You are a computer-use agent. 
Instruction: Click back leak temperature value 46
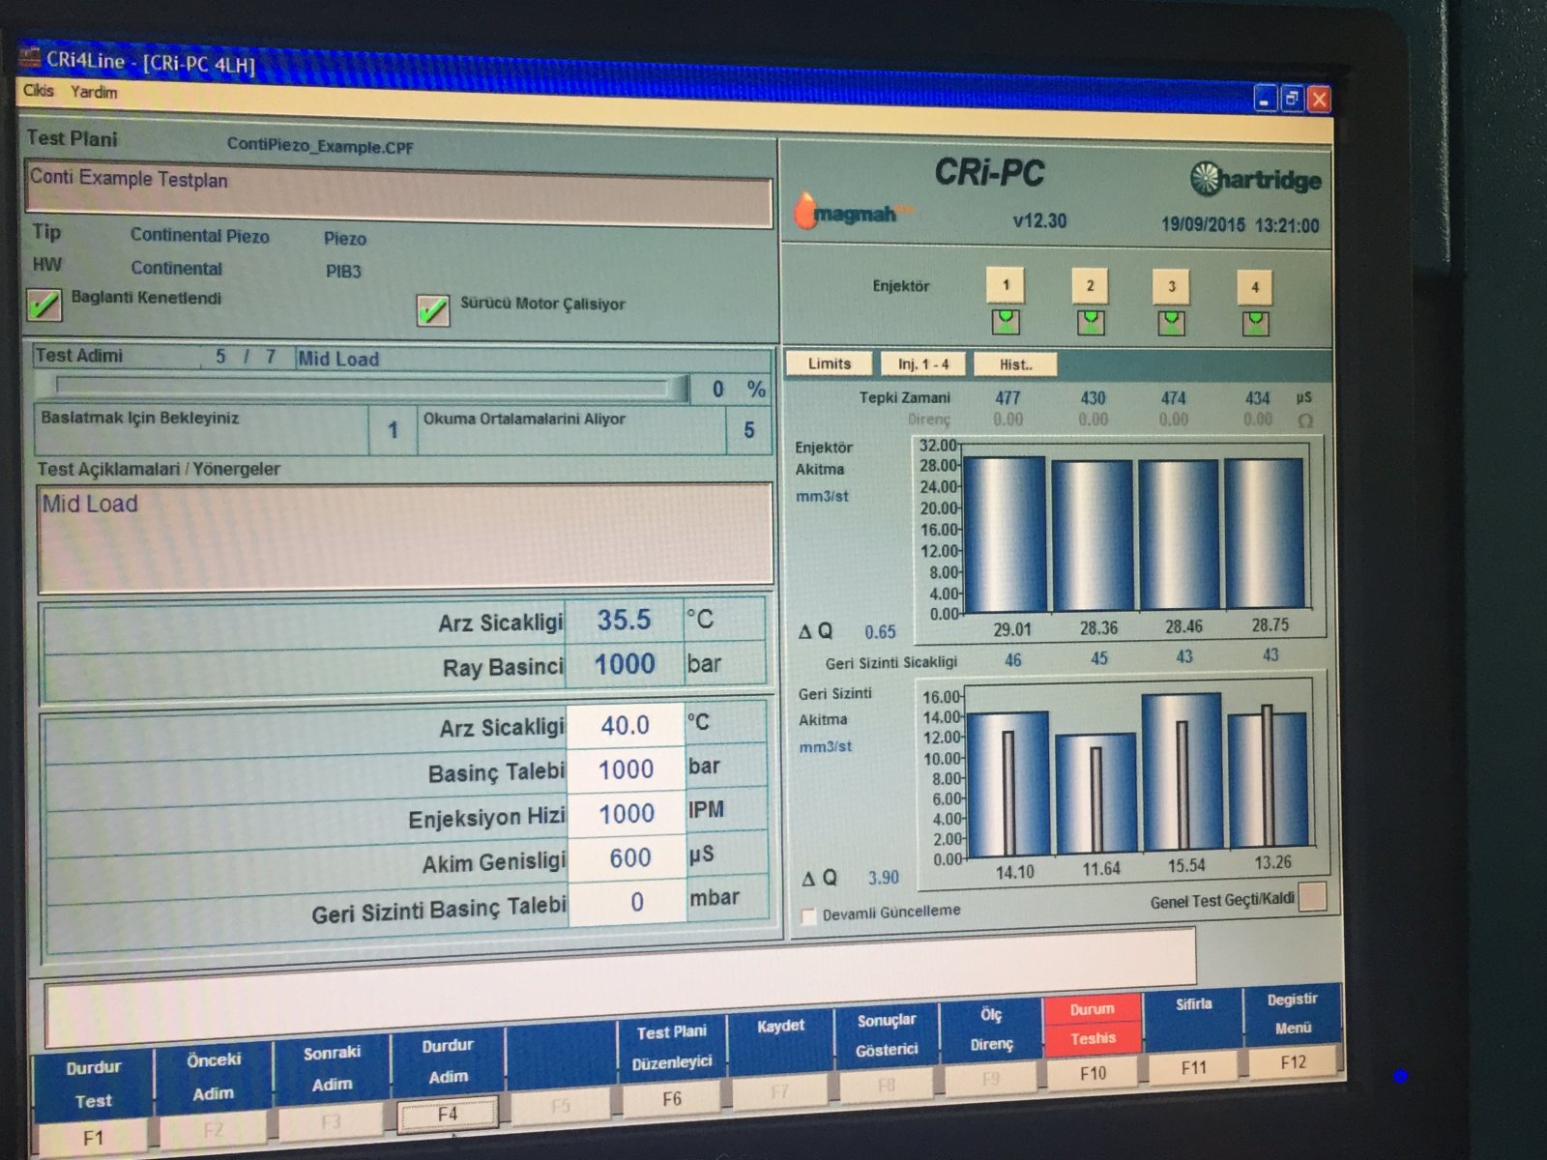[x=1012, y=660]
